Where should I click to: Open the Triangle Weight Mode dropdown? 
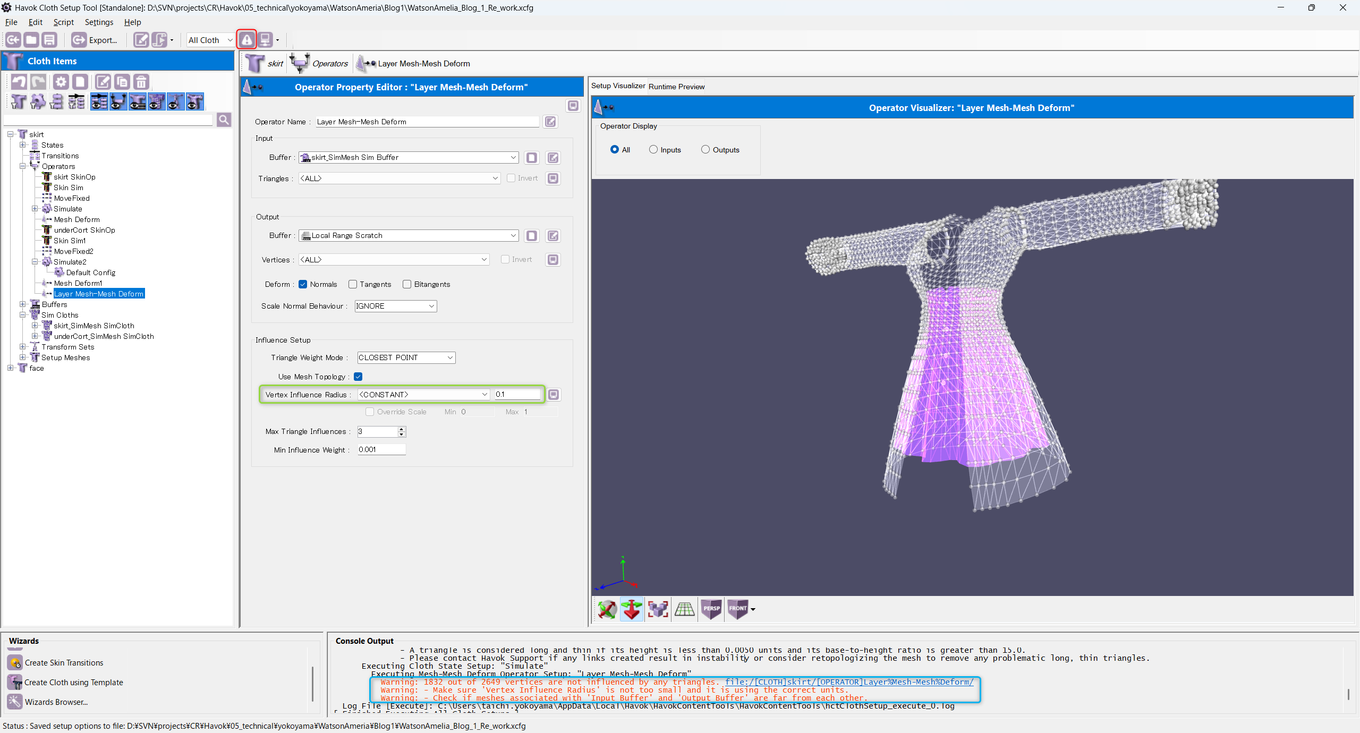(406, 357)
